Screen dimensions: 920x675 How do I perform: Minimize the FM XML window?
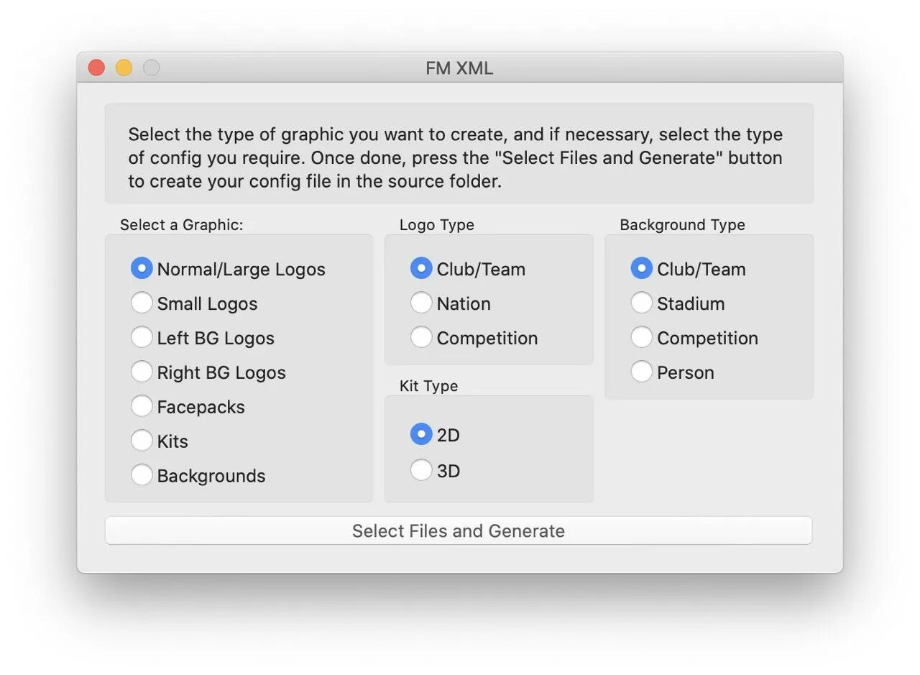click(x=123, y=67)
